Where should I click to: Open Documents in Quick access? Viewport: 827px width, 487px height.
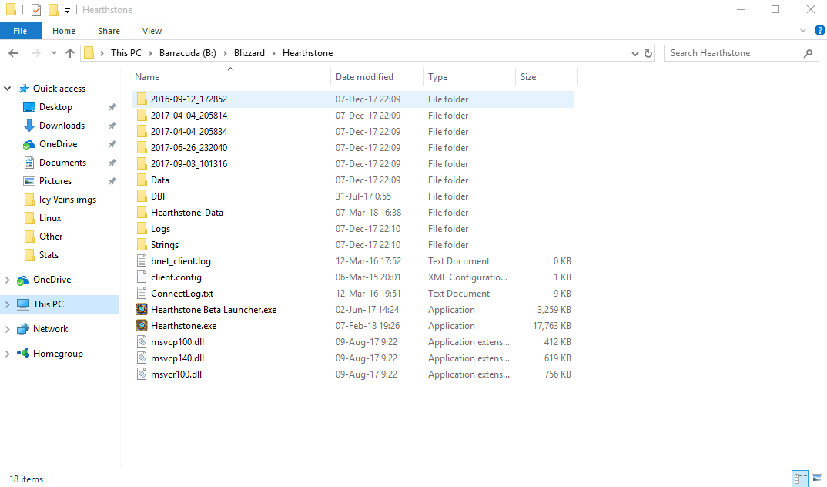pos(63,163)
